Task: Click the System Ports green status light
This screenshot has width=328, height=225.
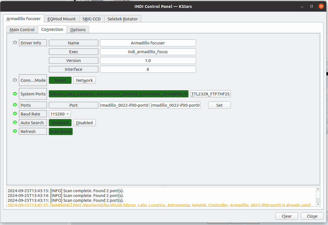Action: (15, 94)
